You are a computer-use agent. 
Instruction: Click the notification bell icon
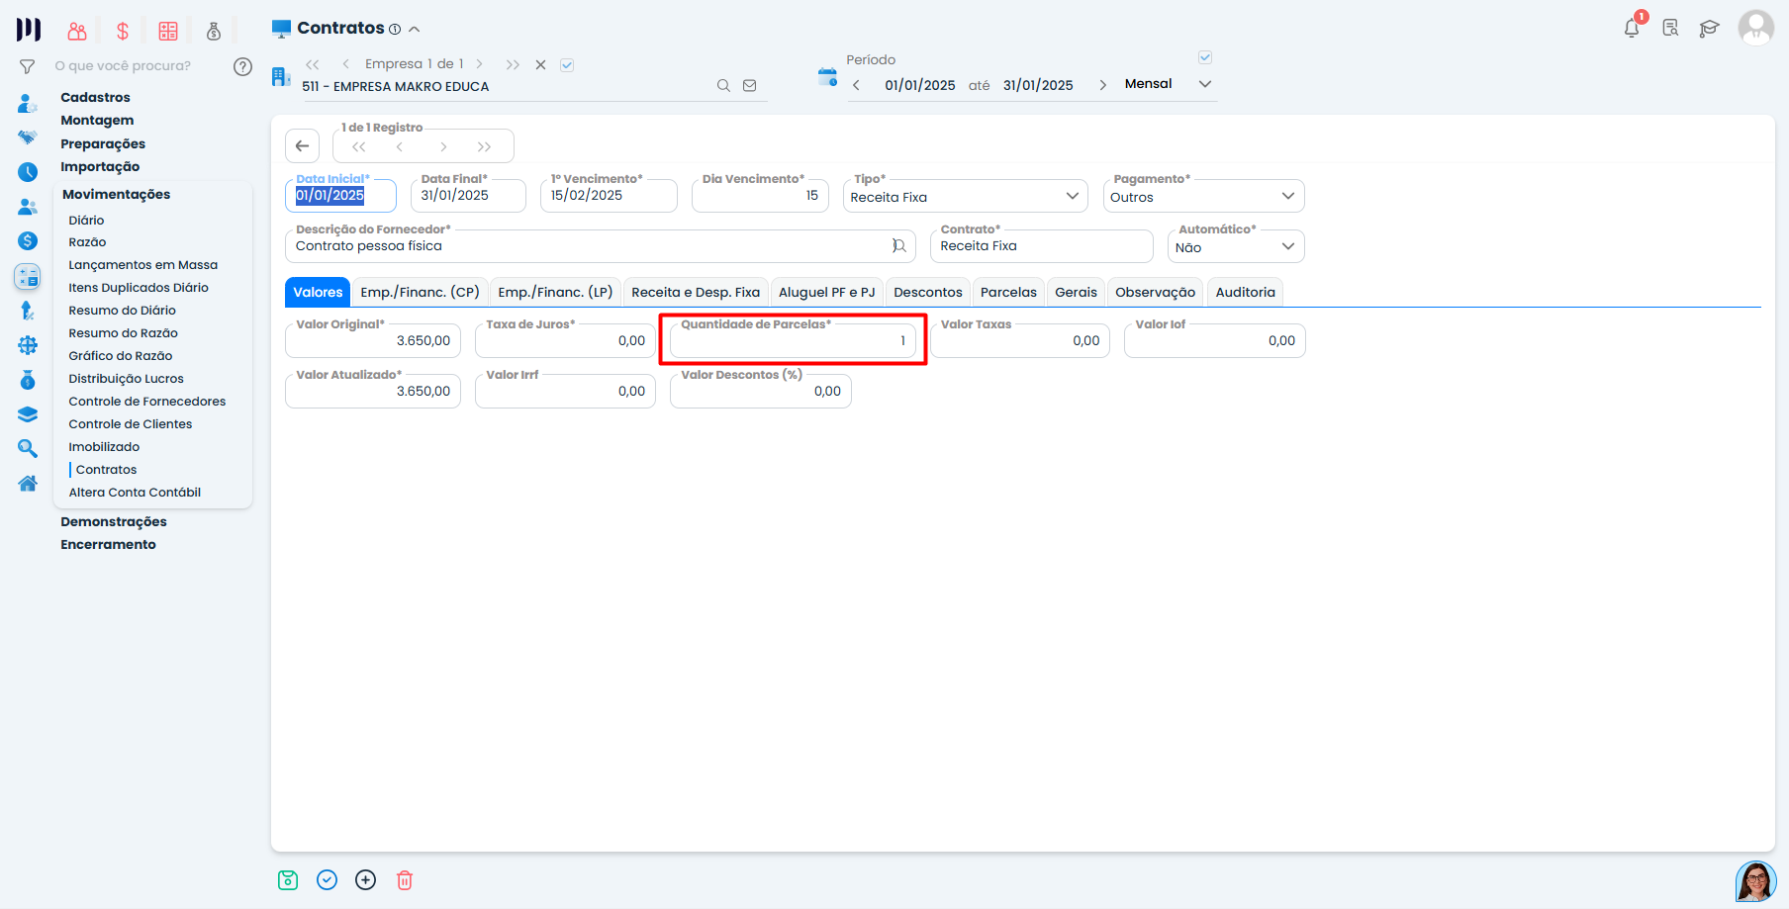pos(1632,28)
